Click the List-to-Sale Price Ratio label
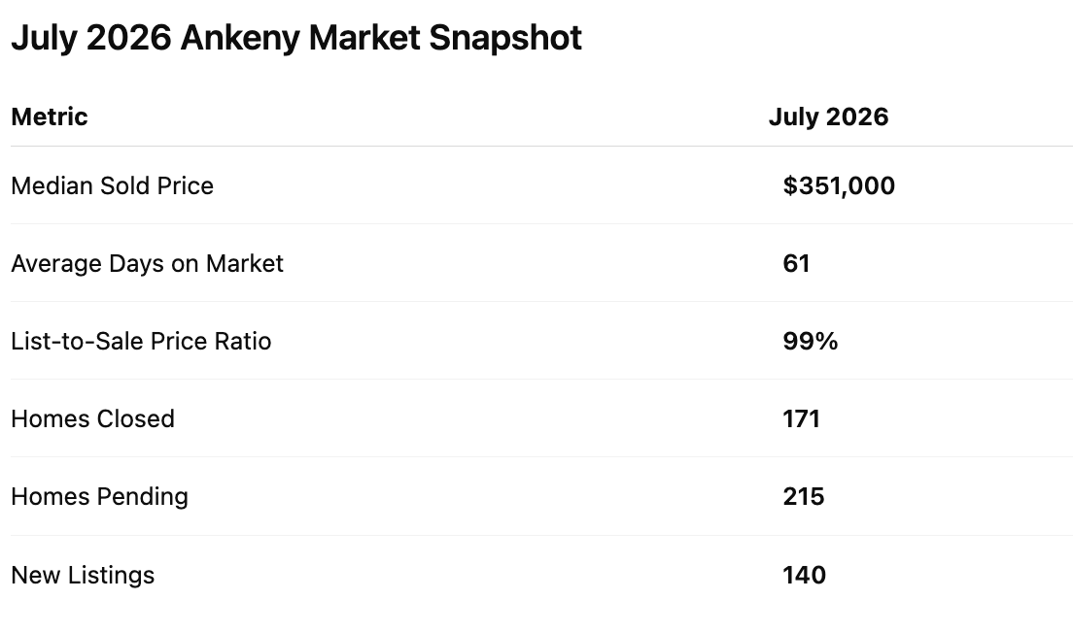 [x=141, y=341]
